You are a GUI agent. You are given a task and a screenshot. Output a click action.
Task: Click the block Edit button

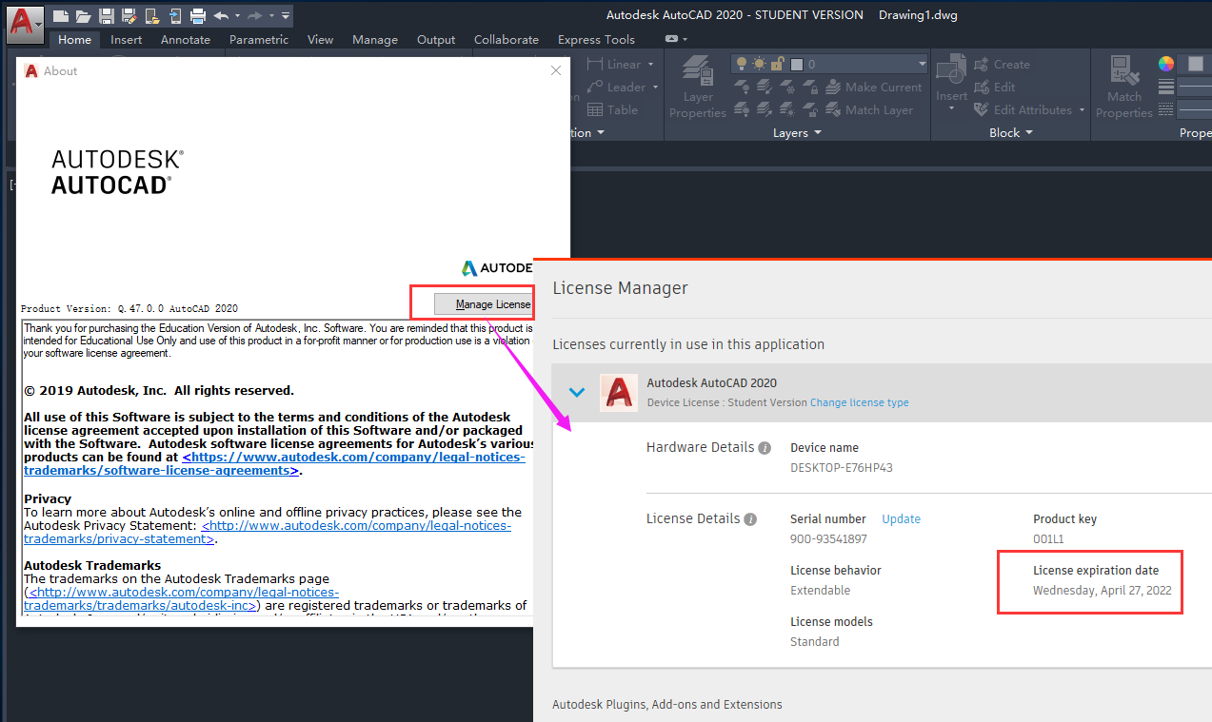click(994, 88)
